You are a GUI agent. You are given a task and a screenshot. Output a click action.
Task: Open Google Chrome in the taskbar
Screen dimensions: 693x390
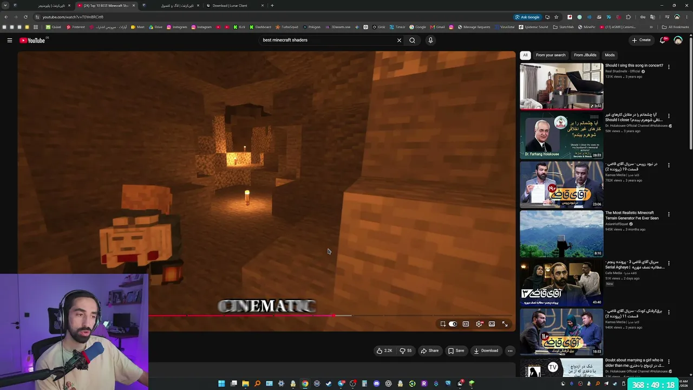point(305,383)
